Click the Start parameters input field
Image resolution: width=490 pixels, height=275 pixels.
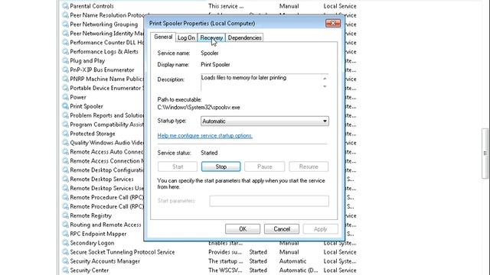(x=269, y=201)
